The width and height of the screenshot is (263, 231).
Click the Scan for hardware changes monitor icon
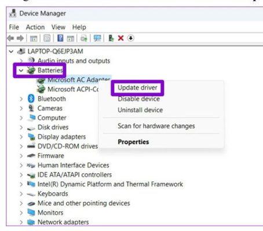click(97, 38)
